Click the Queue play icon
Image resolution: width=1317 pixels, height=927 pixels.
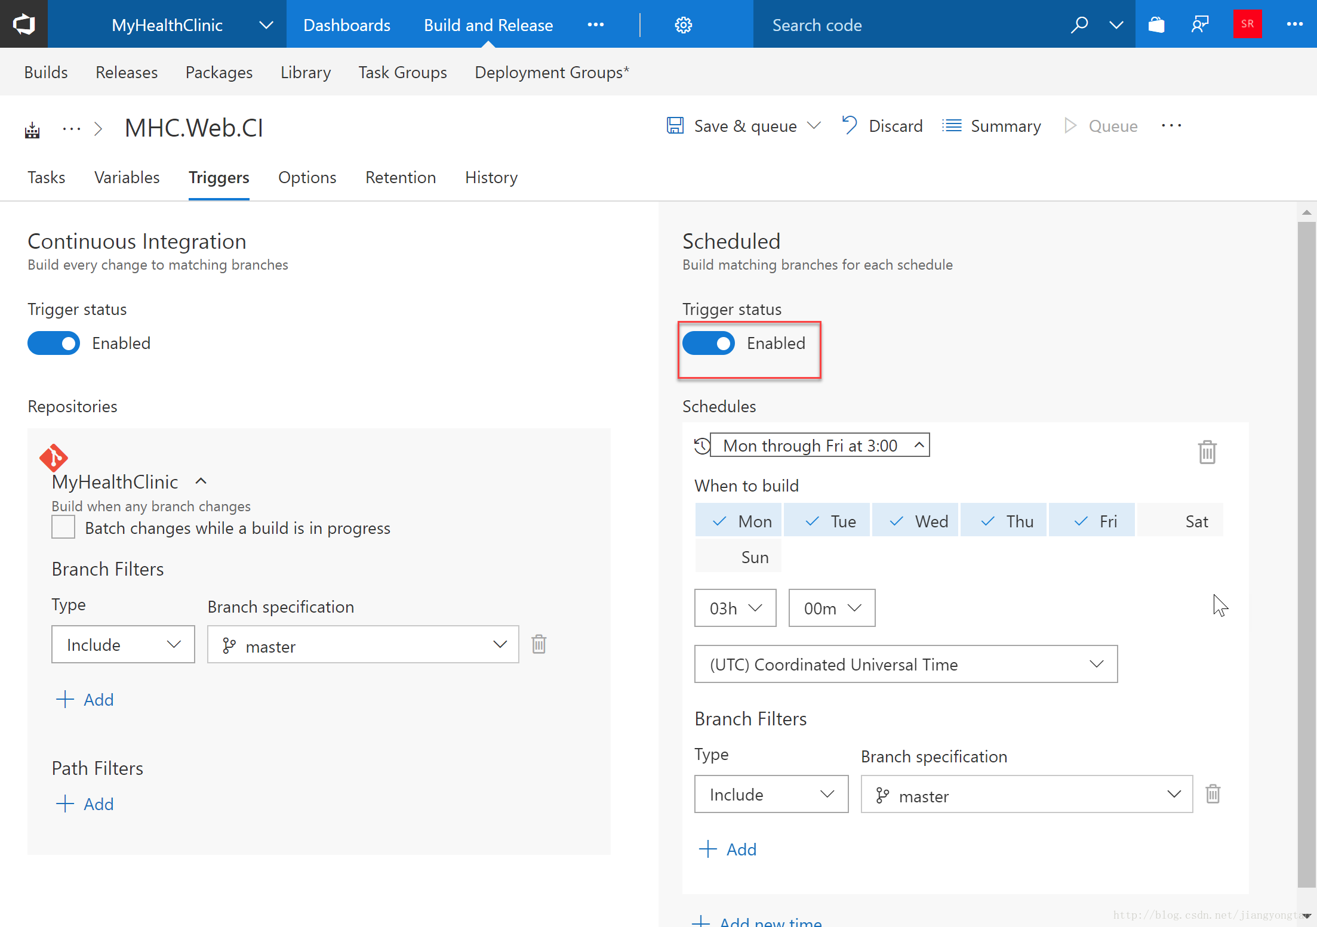[1070, 126]
